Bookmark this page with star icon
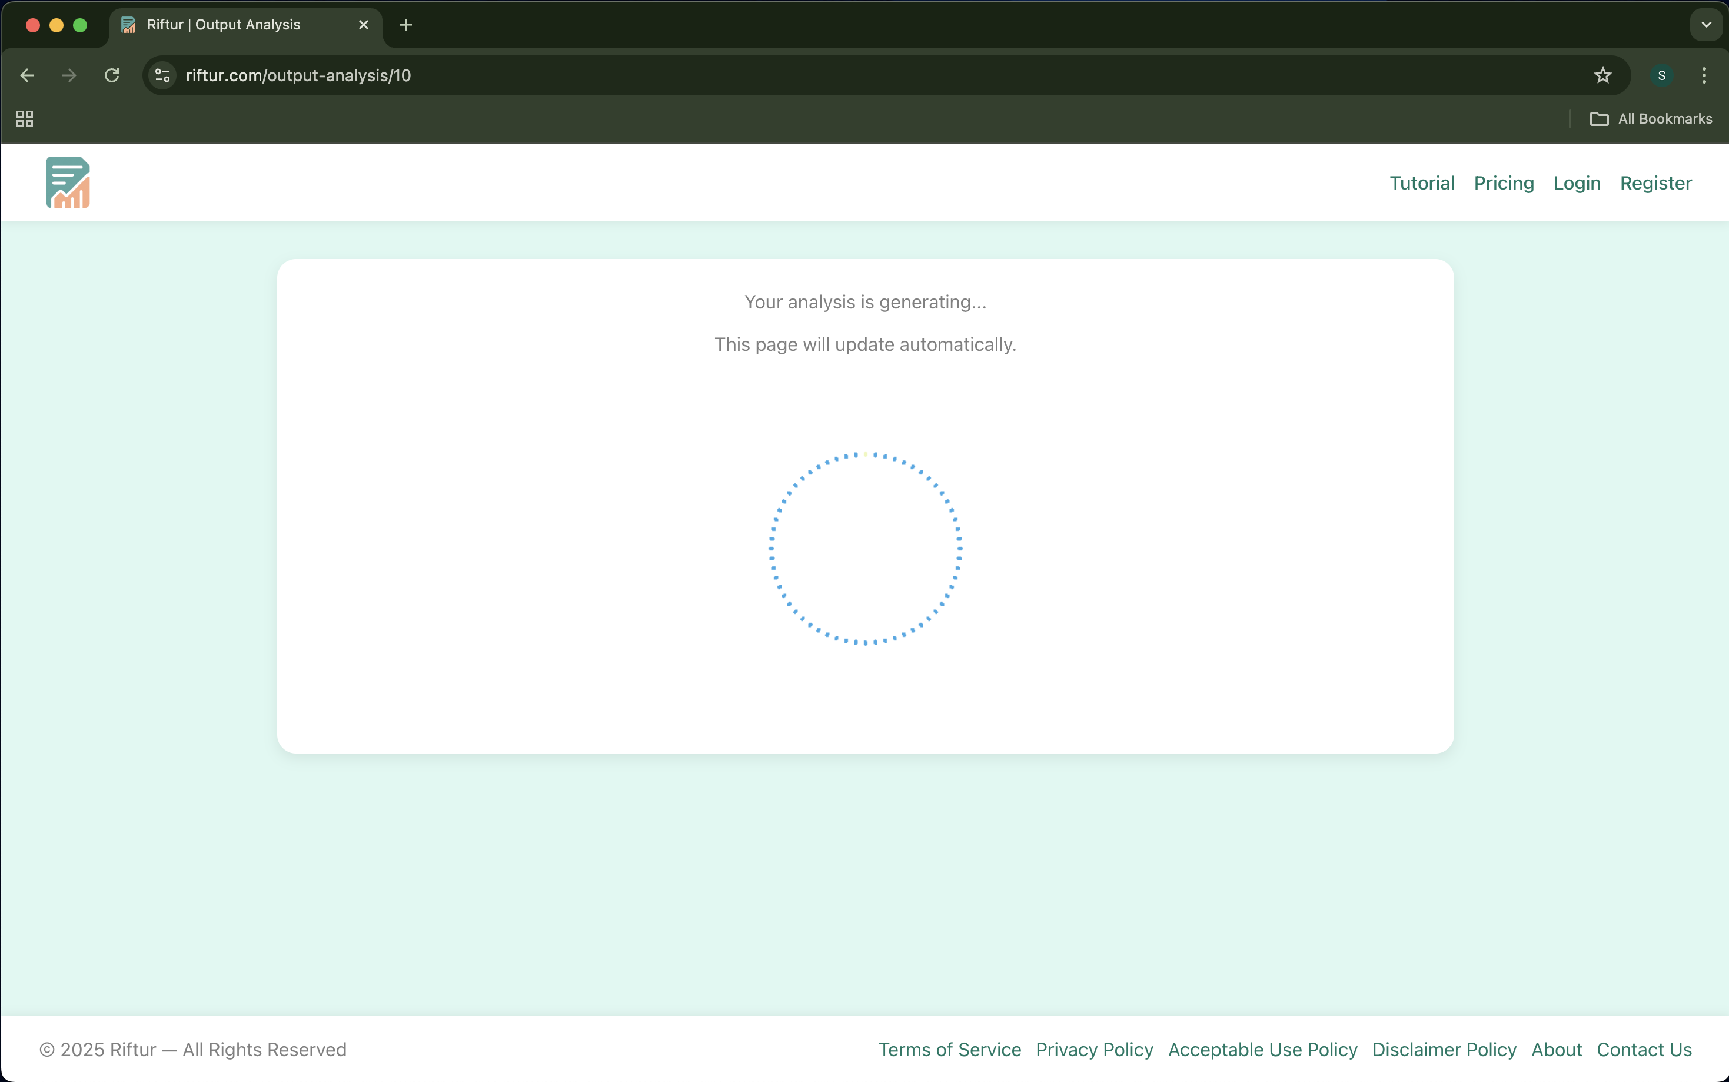This screenshot has height=1082, width=1729. tap(1602, 75)
